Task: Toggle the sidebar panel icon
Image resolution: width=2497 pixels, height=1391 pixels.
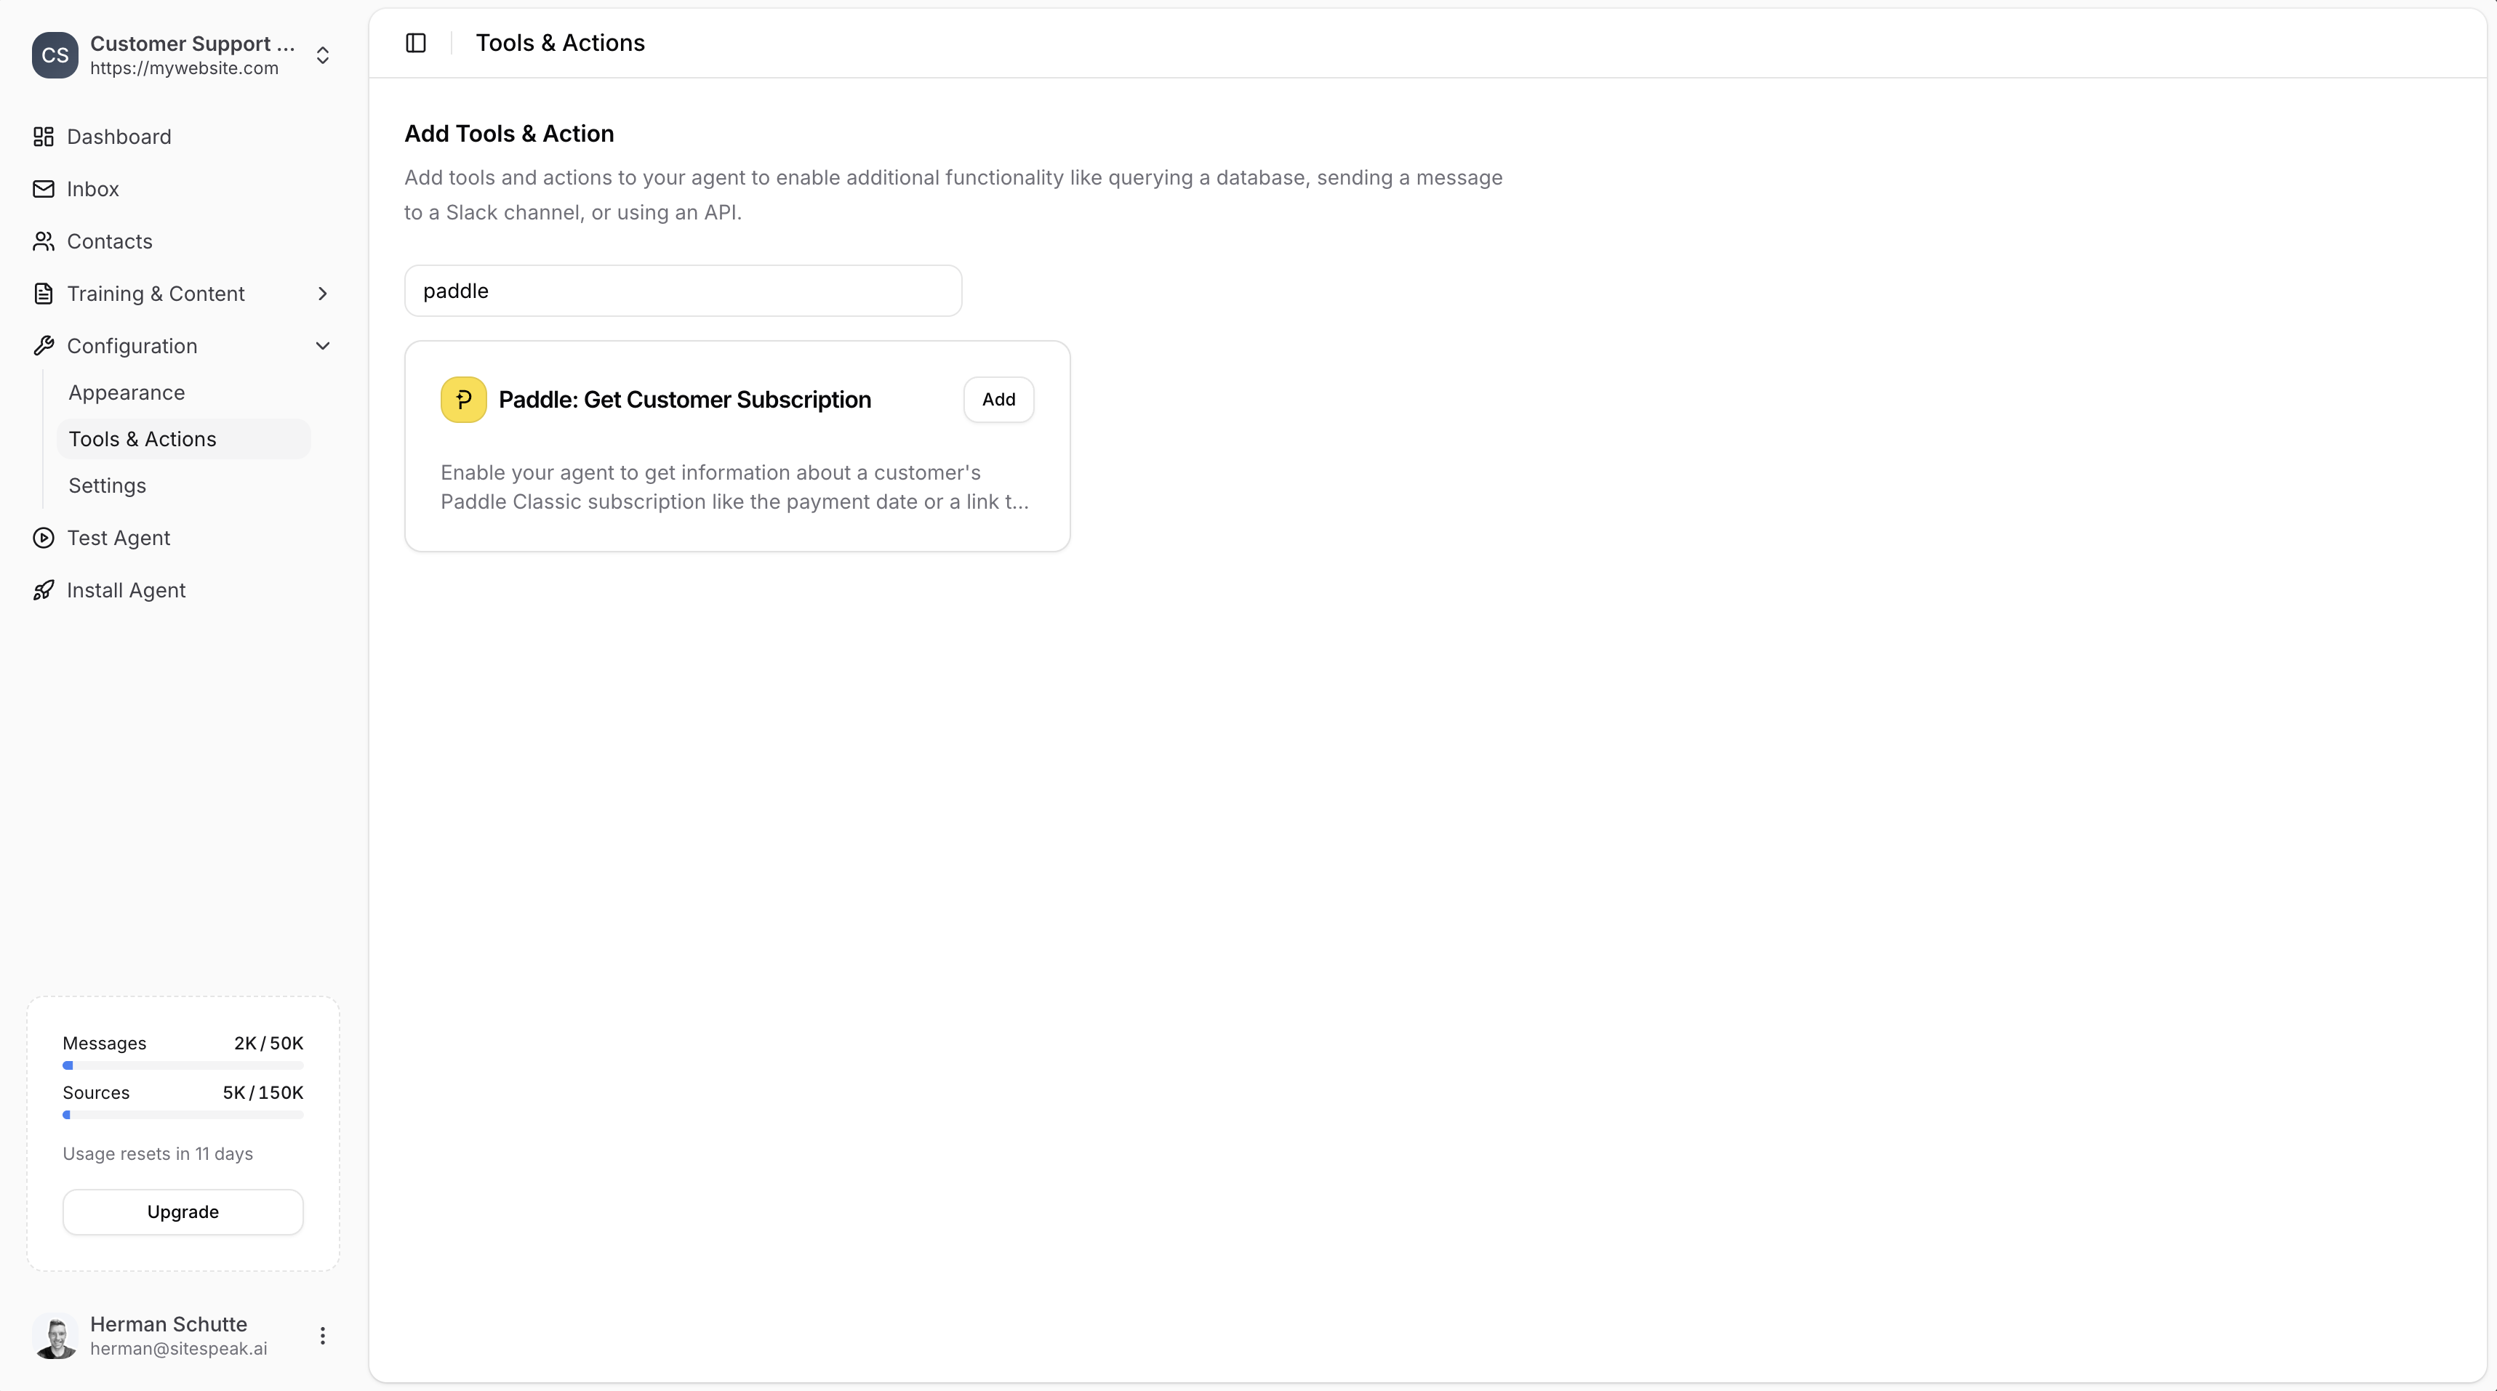Action: coord(416,43)
